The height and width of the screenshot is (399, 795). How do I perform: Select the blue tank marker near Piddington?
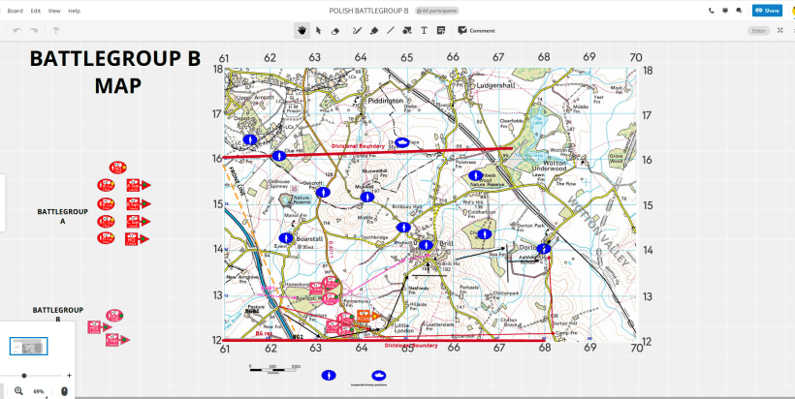(402, 142)
